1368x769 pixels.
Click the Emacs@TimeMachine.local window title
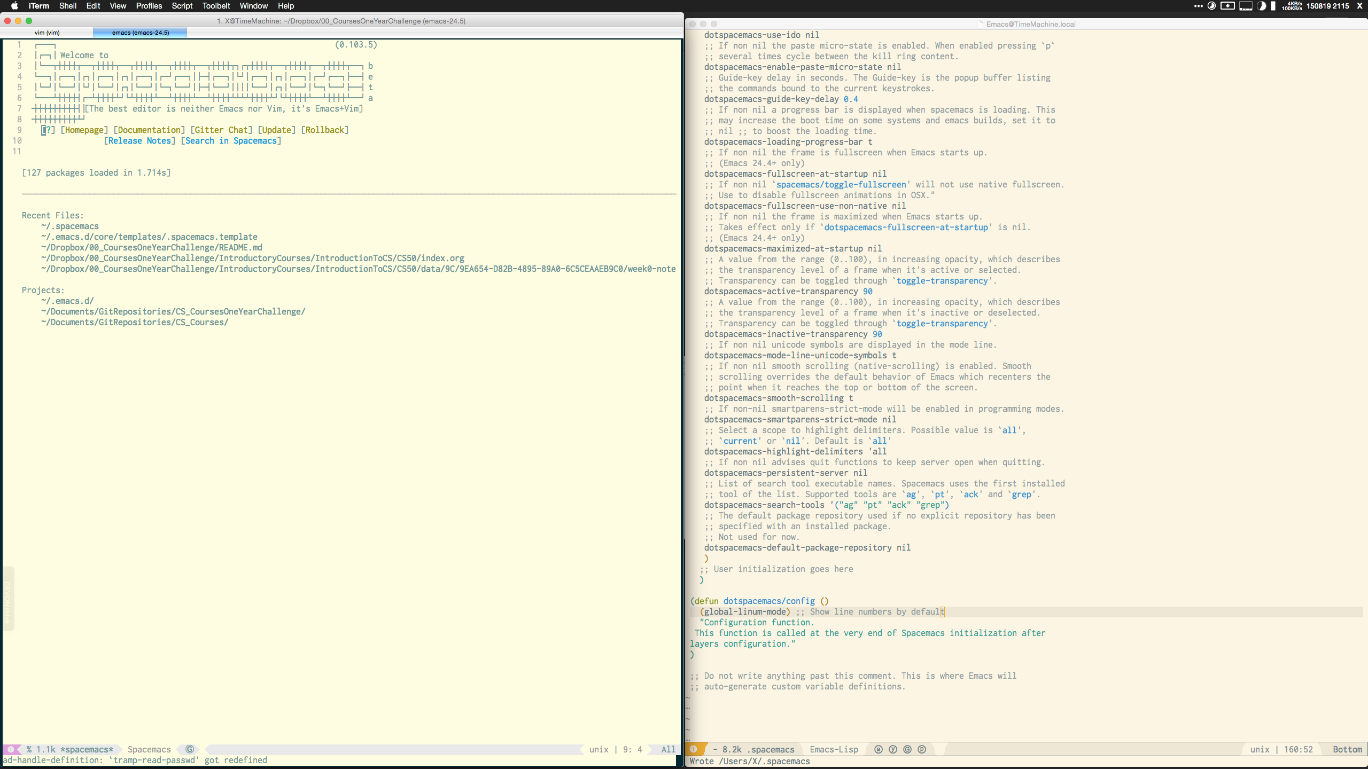tap(1030, 24)
